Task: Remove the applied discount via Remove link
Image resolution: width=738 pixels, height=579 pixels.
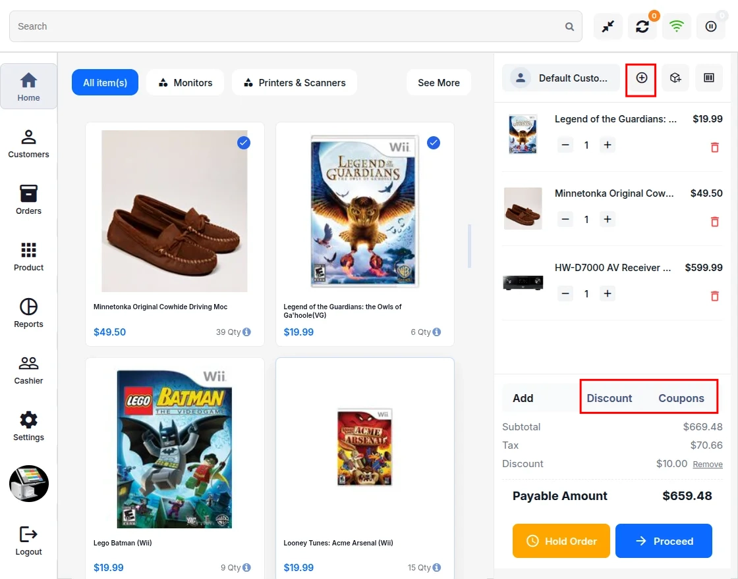Action: 708,465
